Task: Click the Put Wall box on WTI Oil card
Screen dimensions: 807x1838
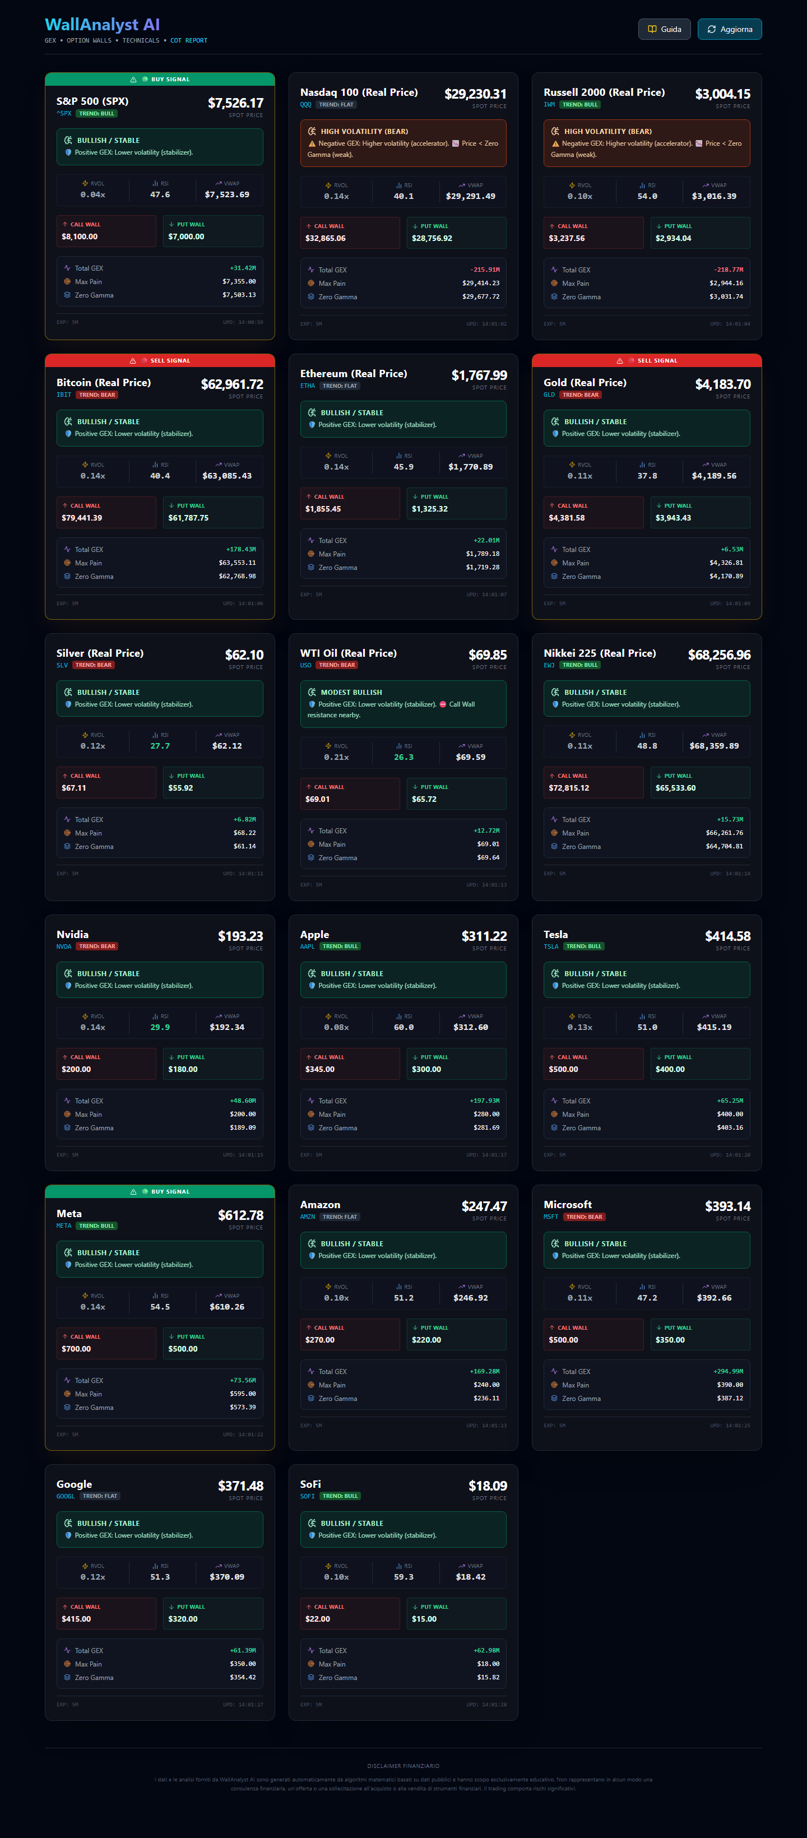Action: (456, 793)
